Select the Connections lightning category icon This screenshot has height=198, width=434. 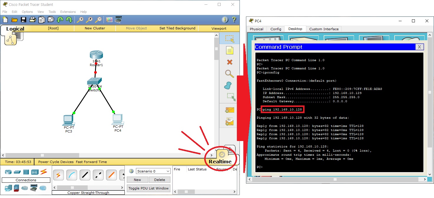[x=44, y=172]
